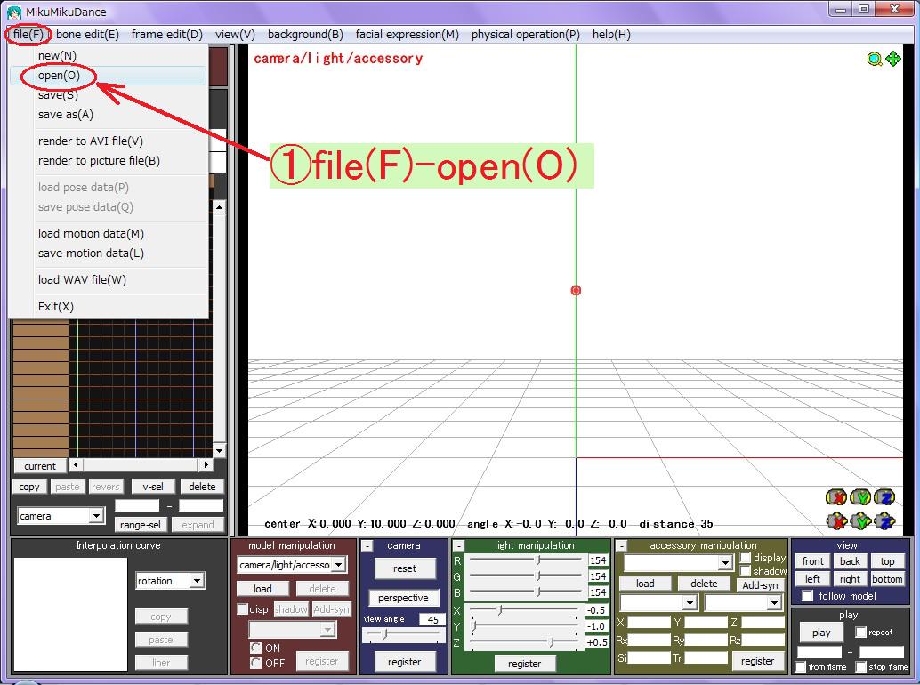Screen dimensions: 920x685
Task: Choose render to AVI file(V)
Action: click(x=108, y=141)
